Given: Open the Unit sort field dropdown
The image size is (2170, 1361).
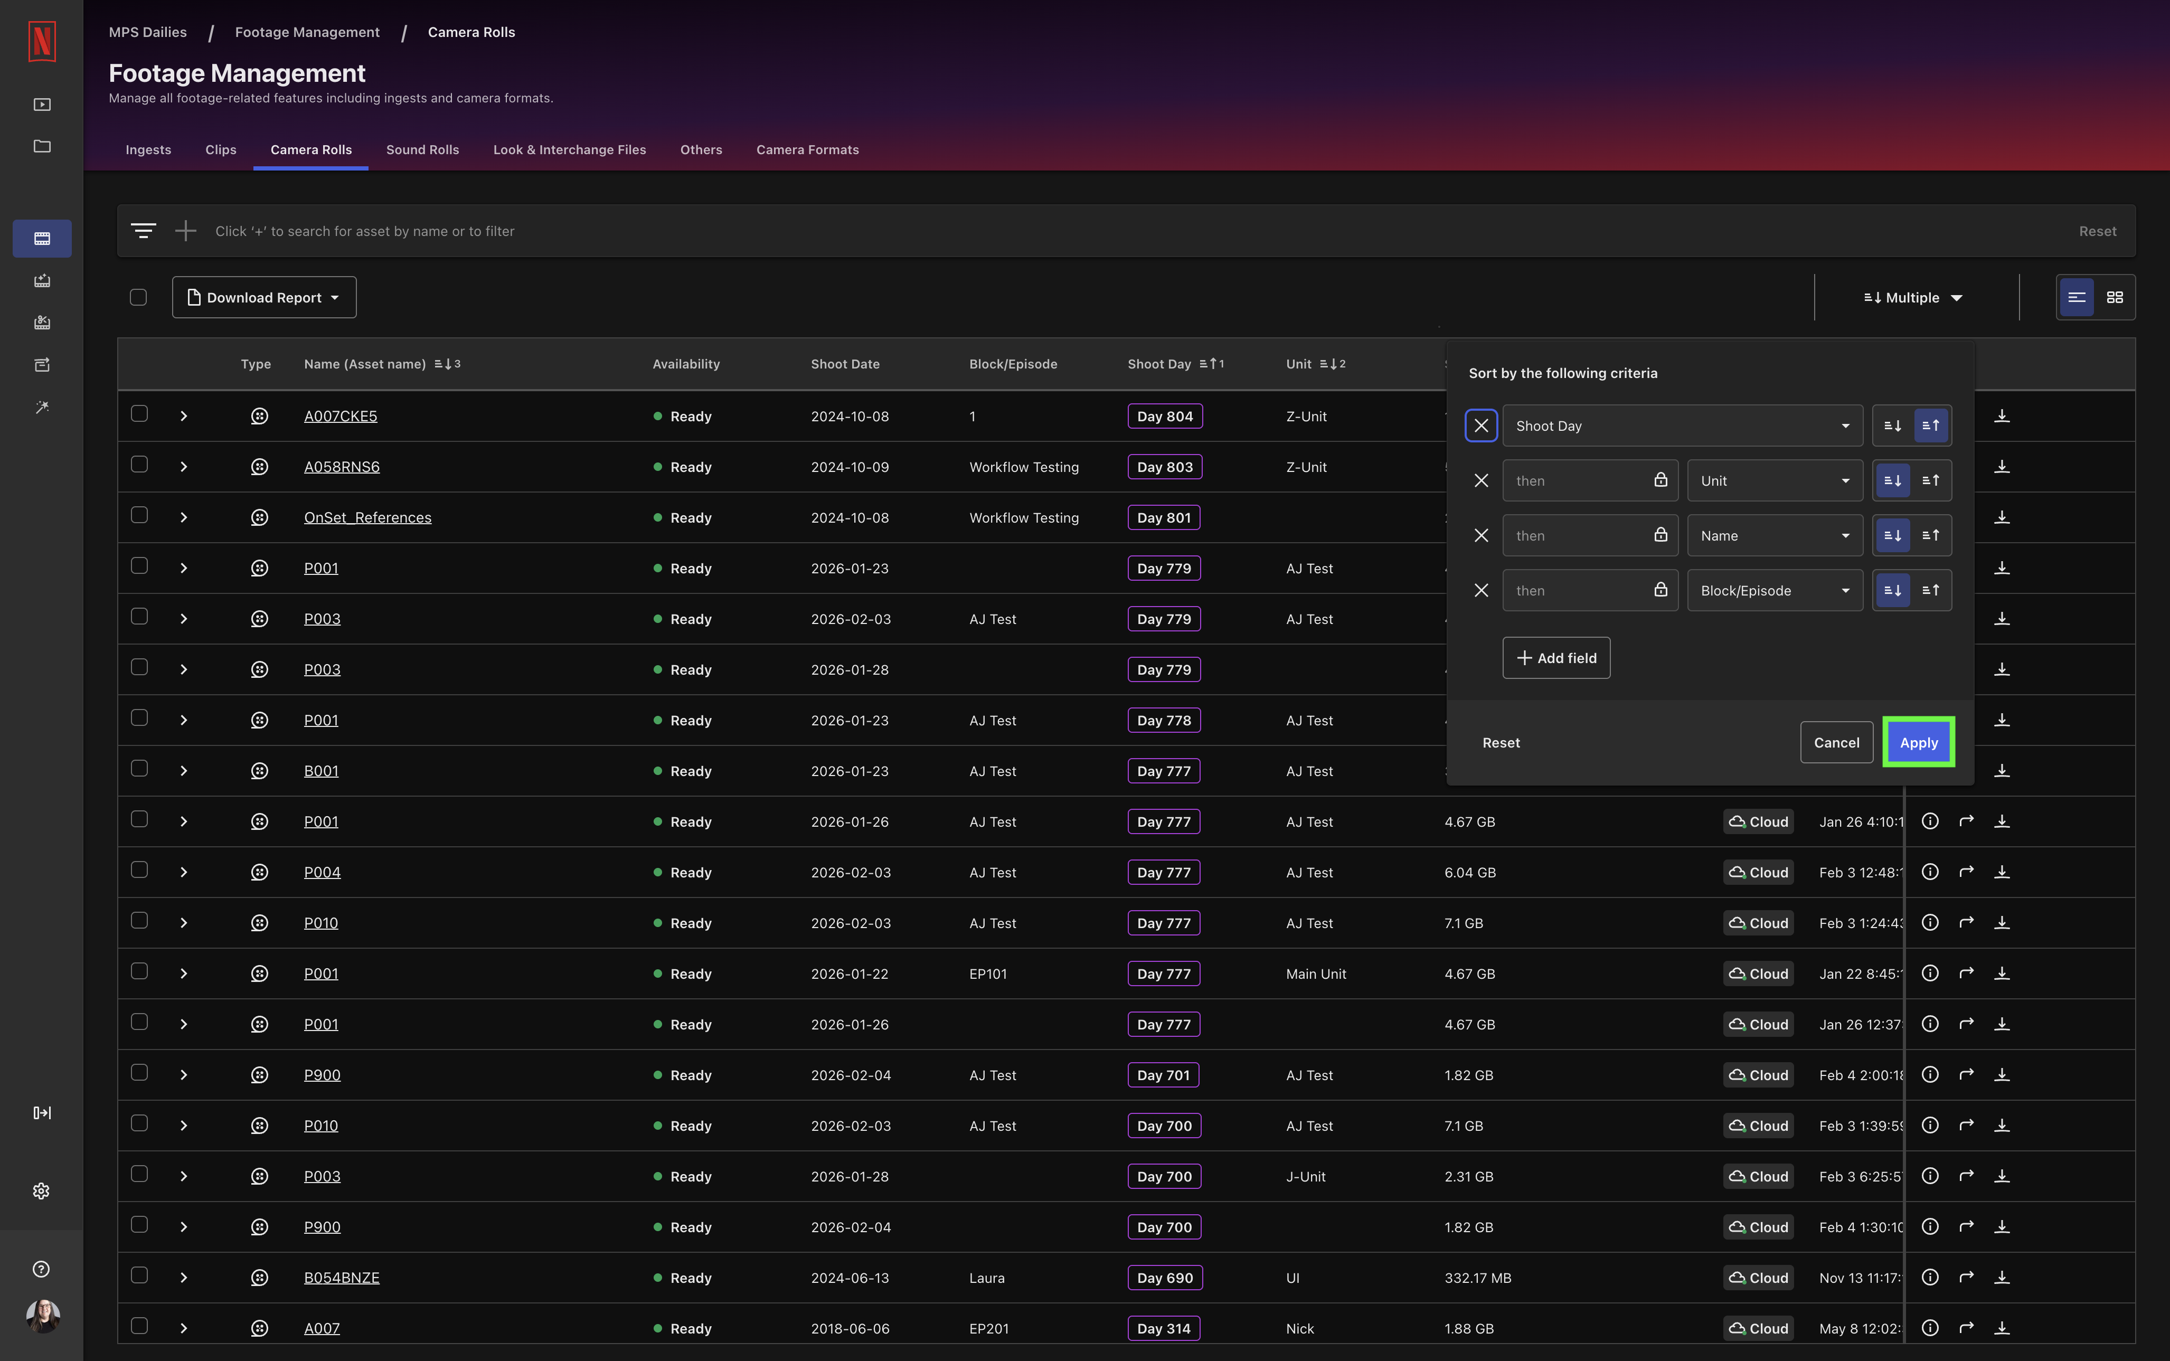Looking at the screenshot, I should pyautogui.click(x=1773, y=480).
